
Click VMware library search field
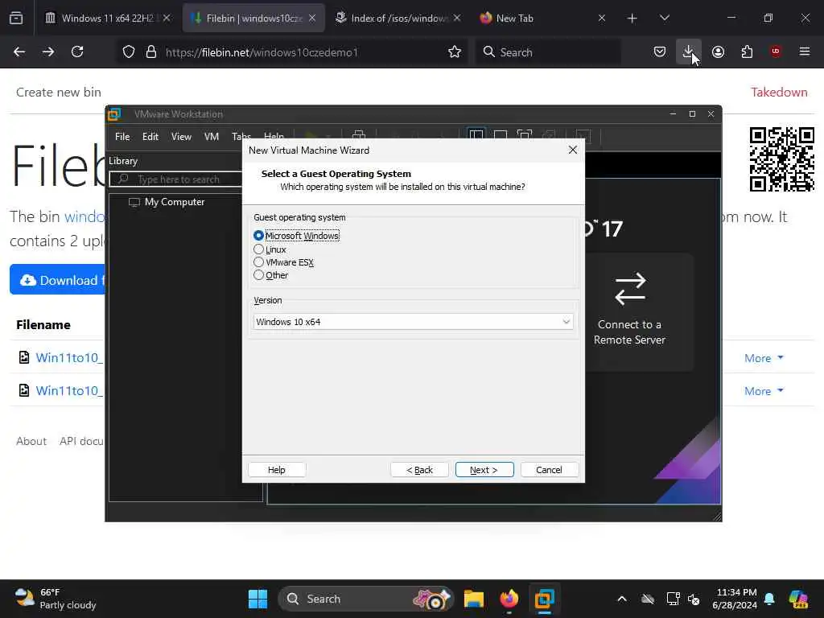tap(175, 179)
